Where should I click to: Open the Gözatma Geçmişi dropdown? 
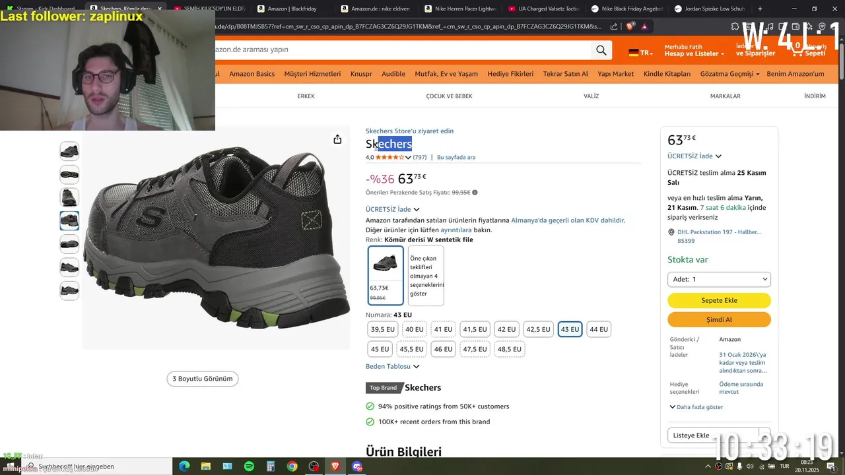(x=729, y=74)
